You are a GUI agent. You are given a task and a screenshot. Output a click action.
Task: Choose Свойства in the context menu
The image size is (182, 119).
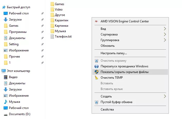107,109
